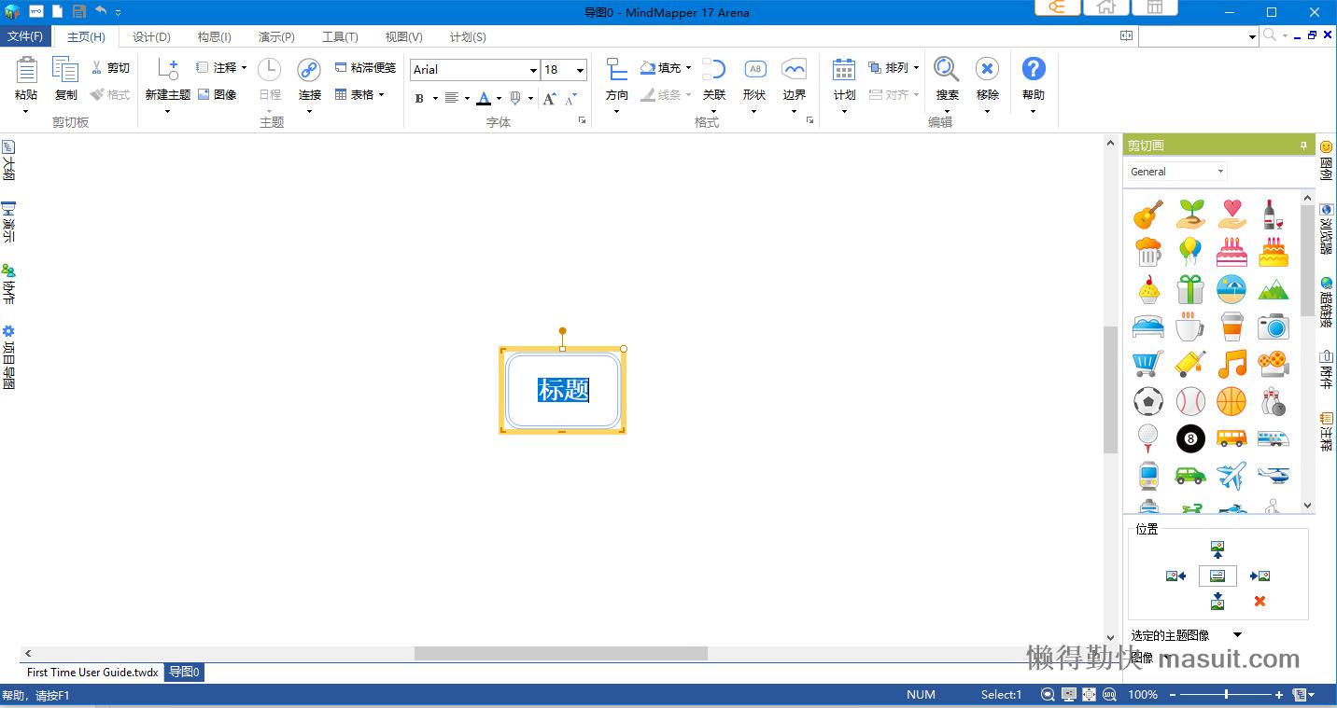Click the New Topic (新建主题) icon
This screenshot has width=1337, height=708.
[168, 70]
